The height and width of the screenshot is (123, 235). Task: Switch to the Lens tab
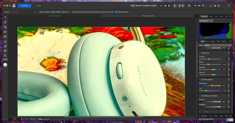tap(208, 41)
